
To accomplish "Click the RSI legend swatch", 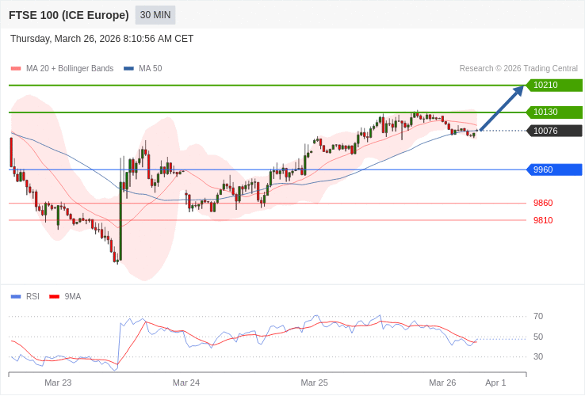I will 16,297.
